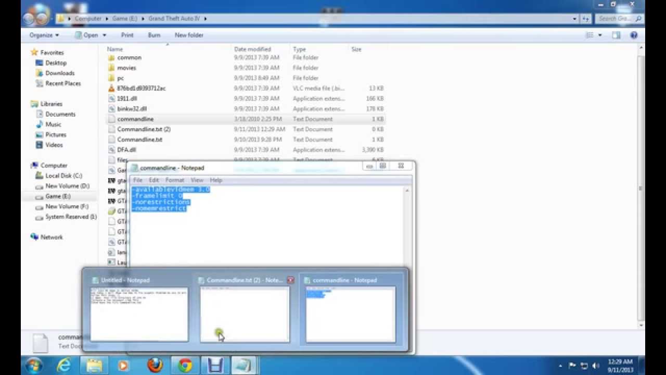Select New Volume (D:) in sidebar
666x375 pixels.
point(67,186)
